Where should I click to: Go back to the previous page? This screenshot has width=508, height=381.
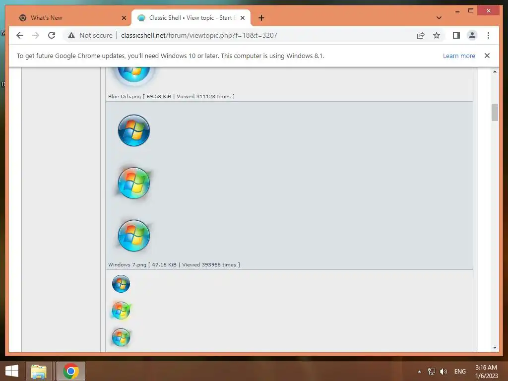click(x=20, y=35)
